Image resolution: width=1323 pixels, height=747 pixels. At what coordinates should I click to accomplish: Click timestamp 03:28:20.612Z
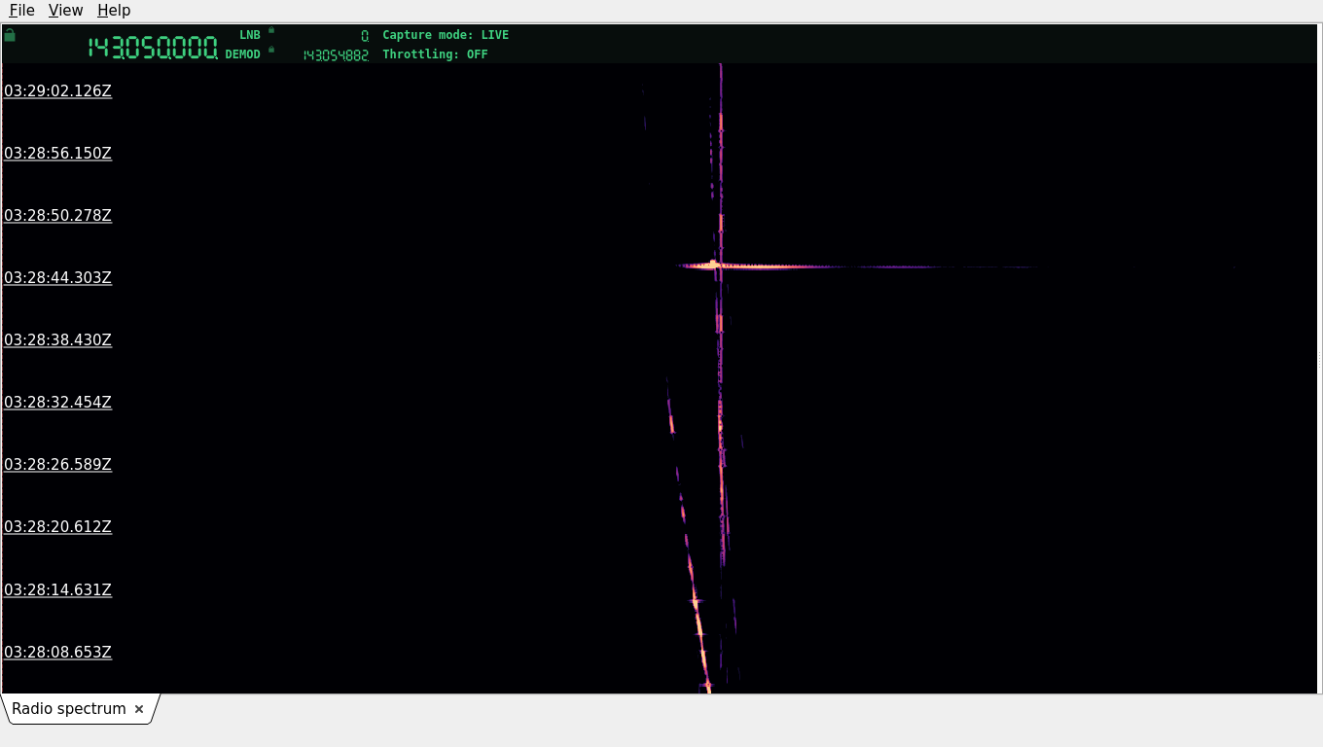pyautogui.click(x=58, y=526)
